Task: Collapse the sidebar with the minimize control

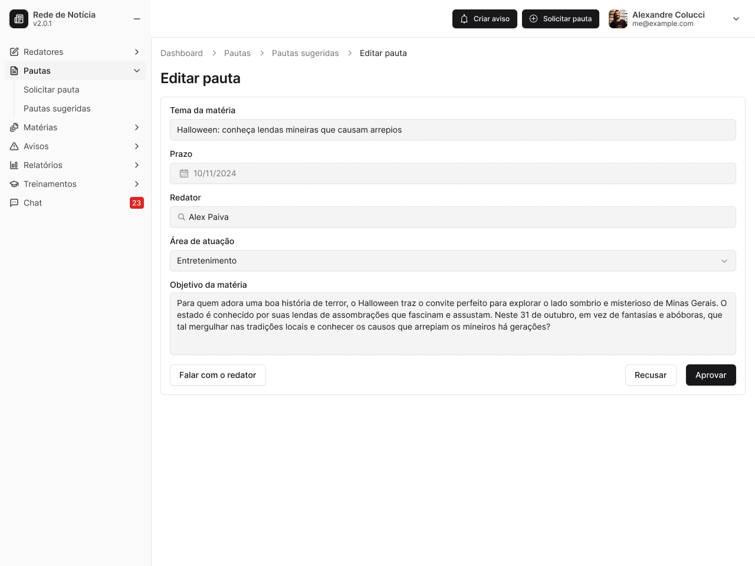Action: pyautogui.click(x=137, y=18)
